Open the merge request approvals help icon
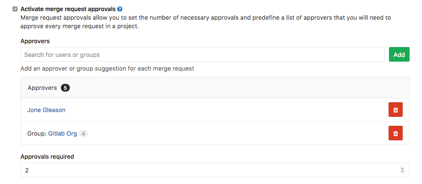The image size is (422, 184). coord(120,9)
